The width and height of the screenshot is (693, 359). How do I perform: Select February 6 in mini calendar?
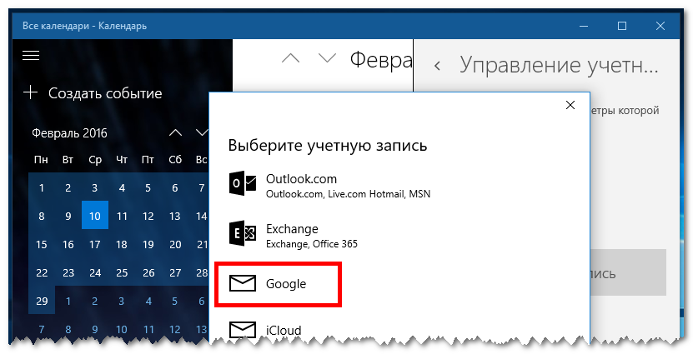175,187
